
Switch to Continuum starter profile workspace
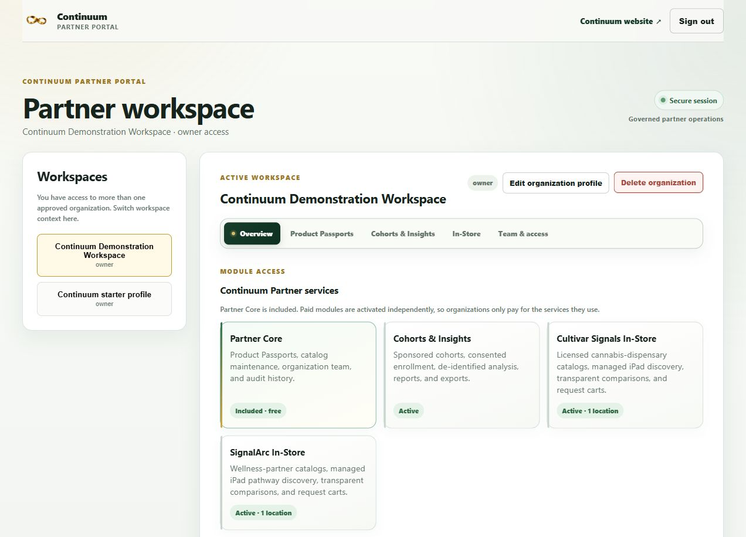tap(104, 298)
